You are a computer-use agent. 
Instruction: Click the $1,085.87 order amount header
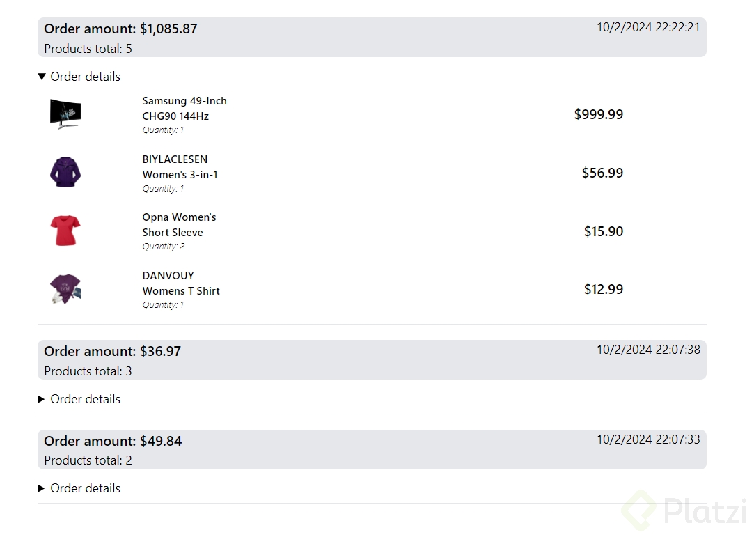[x=120, y=29]
